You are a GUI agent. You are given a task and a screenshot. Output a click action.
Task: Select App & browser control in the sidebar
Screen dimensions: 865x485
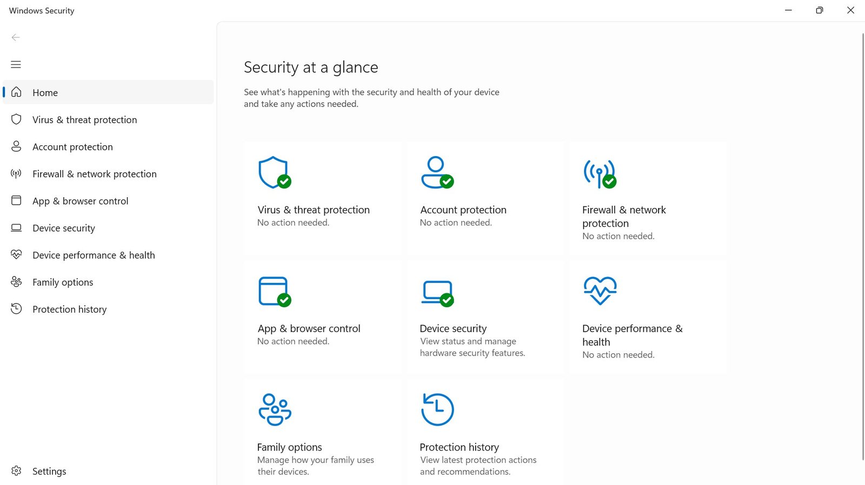108,200
